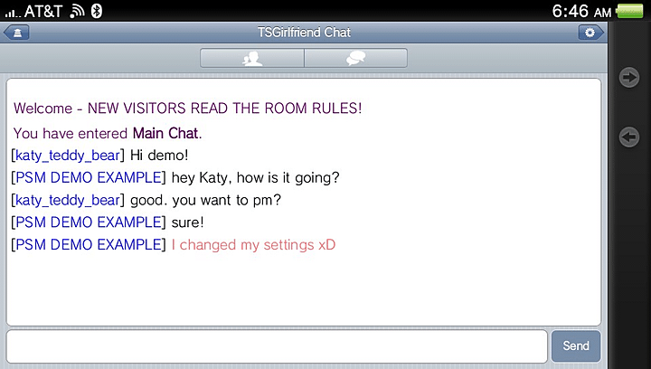Open katy_teddy_bear's name beside "Hi demo!"
Screen dimensions: 651x369
(x=68, y=156)
